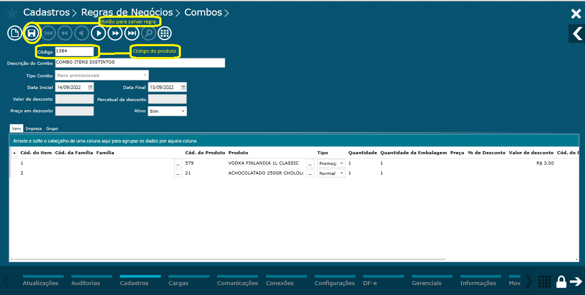Sort by Valor de desconto column header
This screenshot has height=295, width=585.
coord(531,153)
